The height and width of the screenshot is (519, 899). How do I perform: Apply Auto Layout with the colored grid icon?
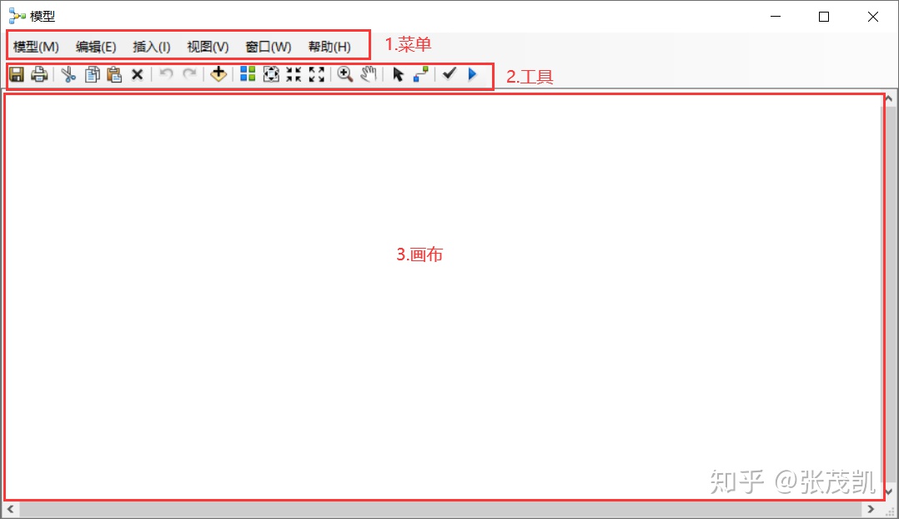click(248, 74)
